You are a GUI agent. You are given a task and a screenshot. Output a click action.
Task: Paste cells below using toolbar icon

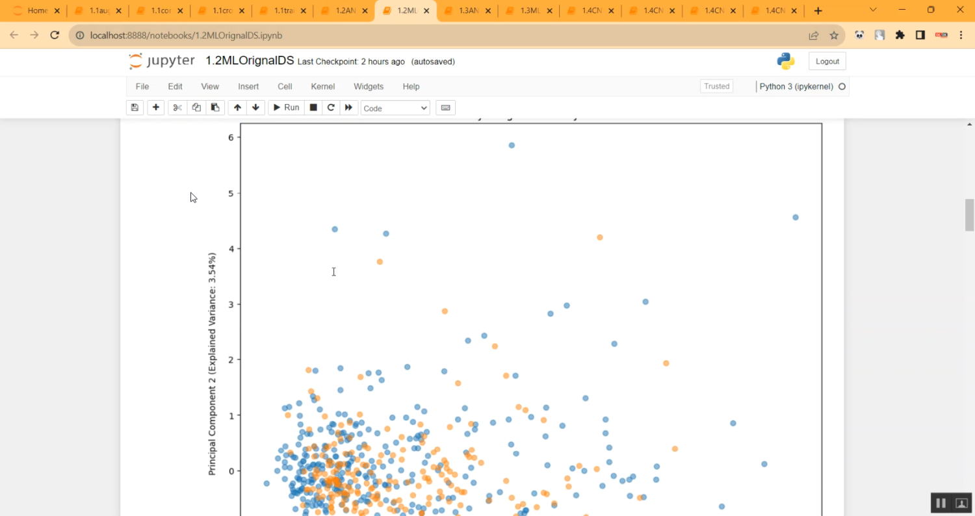[215, 108]
